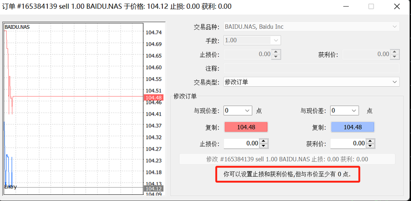Click the 你可以设置止损和获利价格 notice text
Image resolution: width=411 pixels, height=201 pixels.
coord(287,174)
